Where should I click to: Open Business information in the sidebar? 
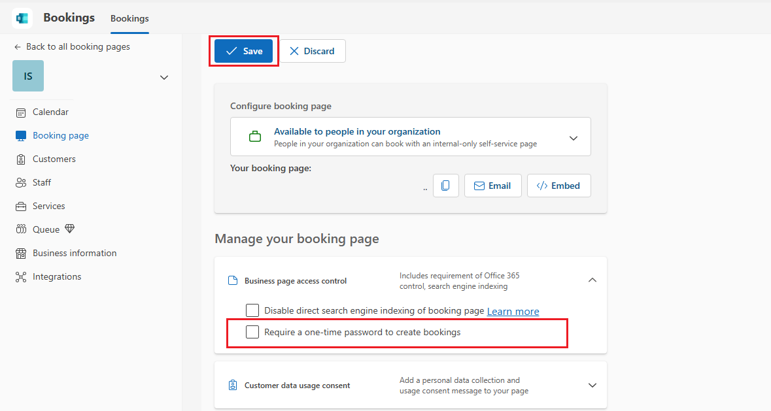(75, 253)
